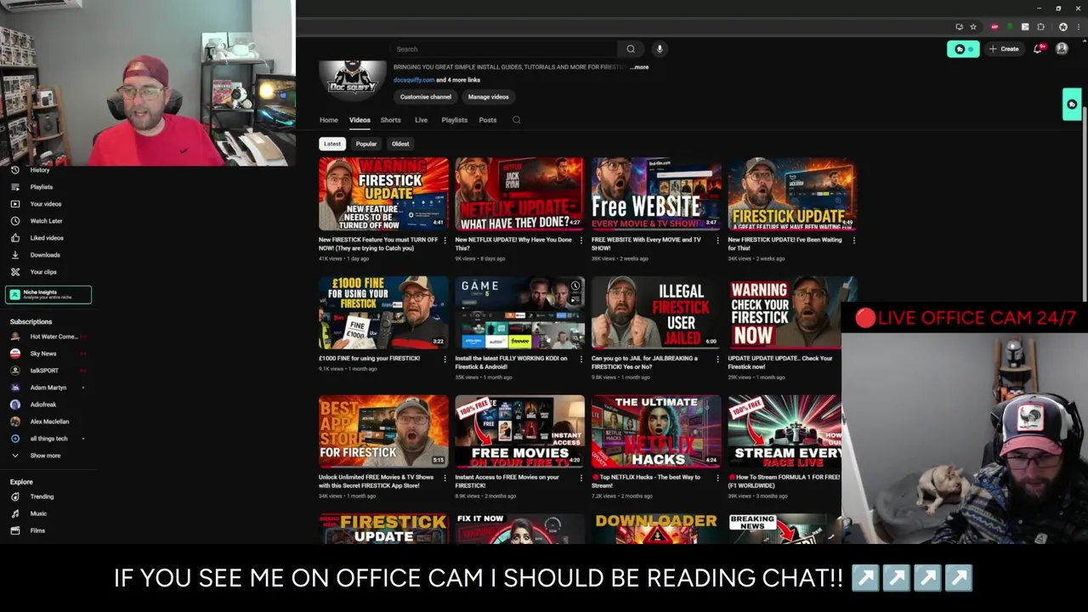Image resolution: width=1088 pixels, height=612 pixels.
Task: Click the green extension button beside Create
Action: (963, 49)
